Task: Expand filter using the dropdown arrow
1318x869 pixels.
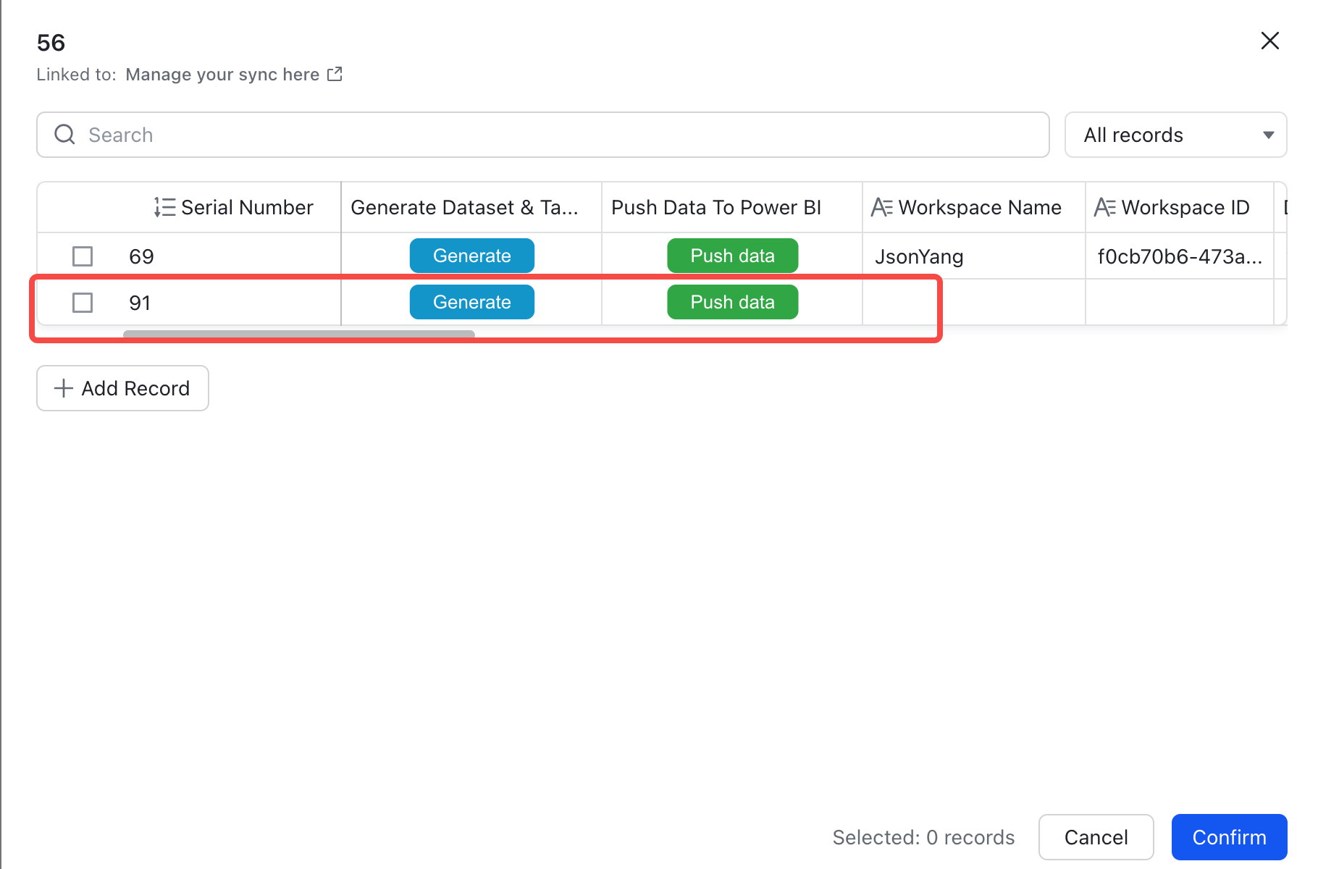Action: pos(1268,135)
